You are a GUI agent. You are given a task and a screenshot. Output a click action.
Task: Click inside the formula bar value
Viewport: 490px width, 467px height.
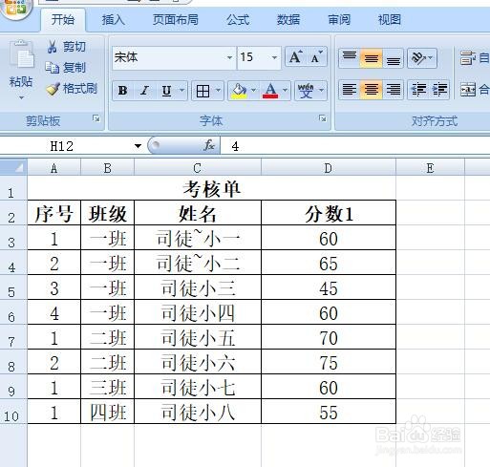(x=355, y=146)
